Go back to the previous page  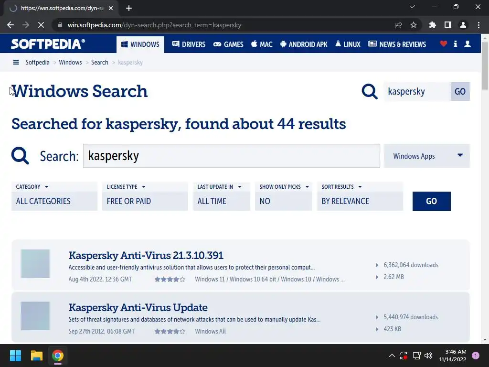(11, 25)
